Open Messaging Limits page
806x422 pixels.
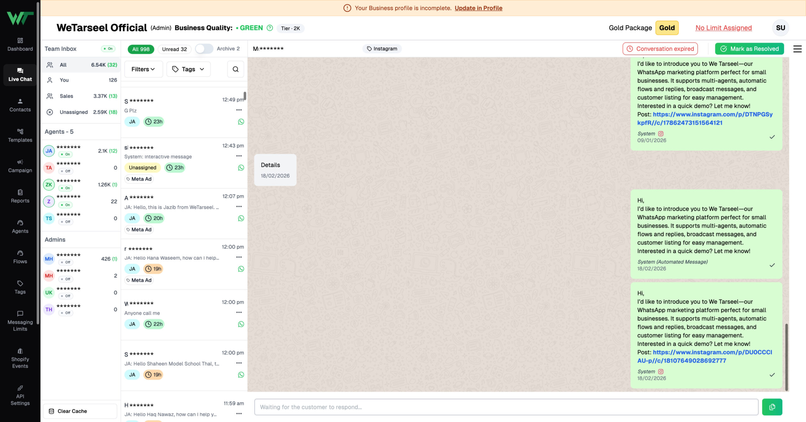point(20,321)
